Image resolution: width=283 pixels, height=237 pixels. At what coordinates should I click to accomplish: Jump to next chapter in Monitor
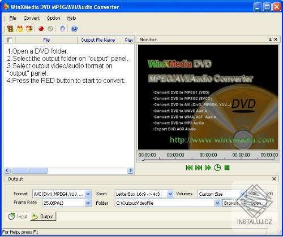[x=199, y=168]
